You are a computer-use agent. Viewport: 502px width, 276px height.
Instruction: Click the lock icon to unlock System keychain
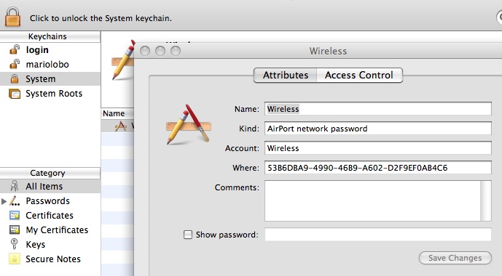[13, 17]
